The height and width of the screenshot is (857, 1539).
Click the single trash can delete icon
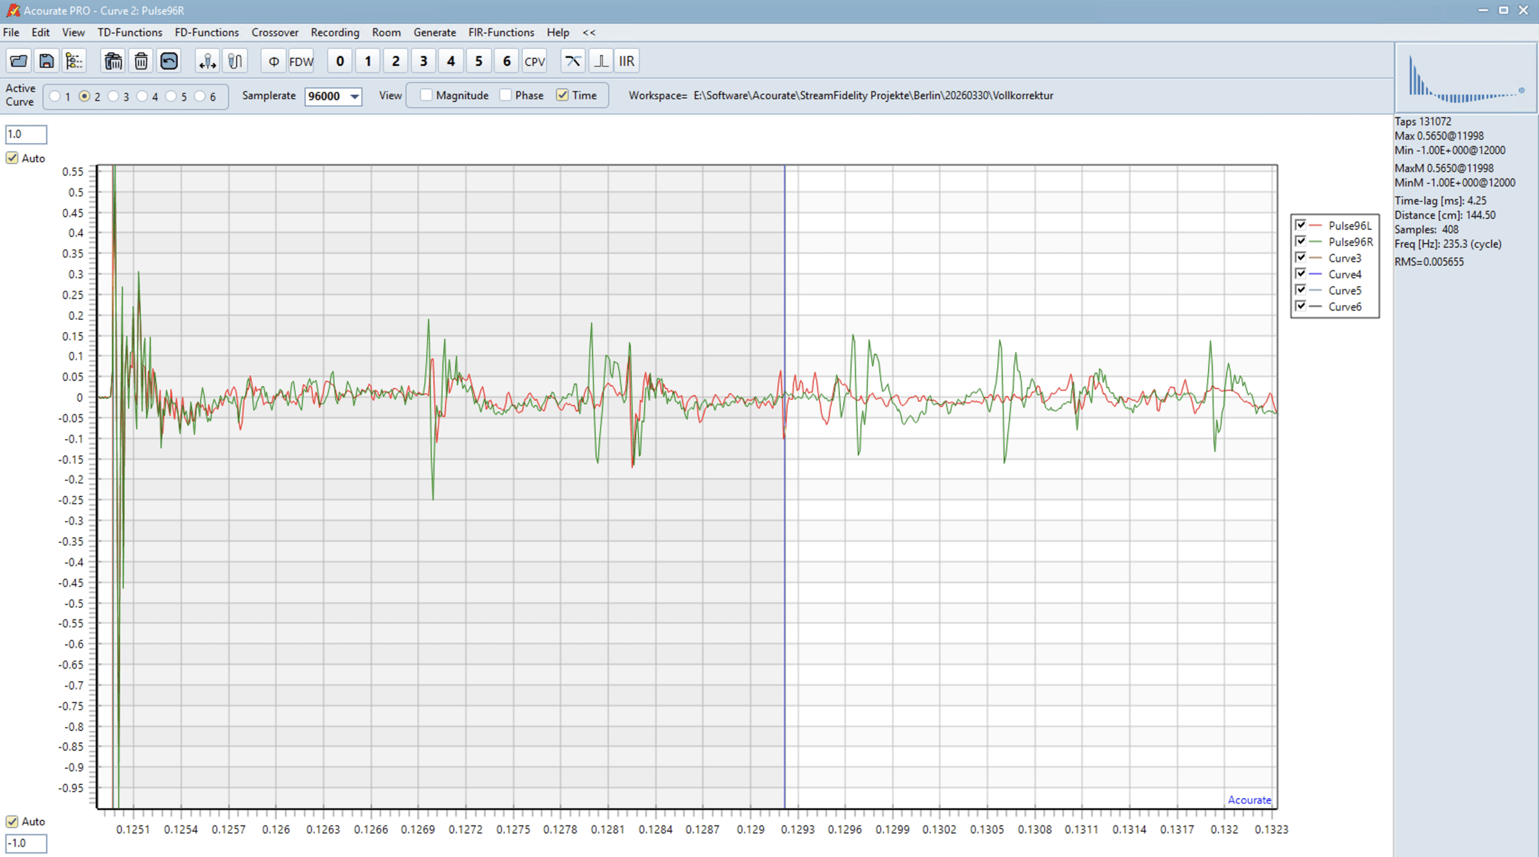coord(141,61)
